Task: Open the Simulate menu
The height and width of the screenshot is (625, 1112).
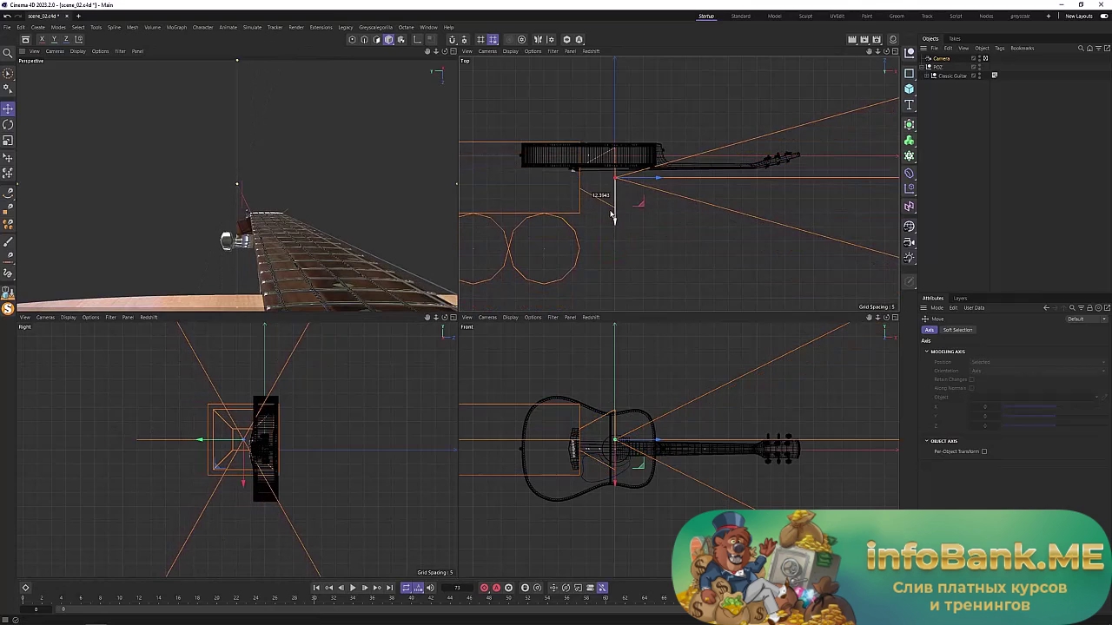Action: click(252, 27)
